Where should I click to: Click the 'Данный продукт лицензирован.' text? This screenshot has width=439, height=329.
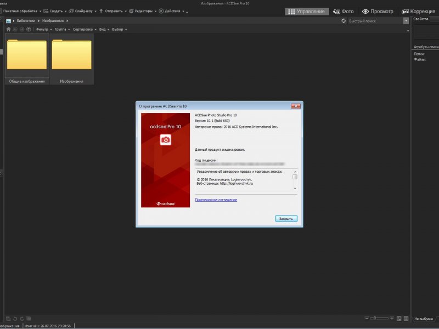point(220,149)
